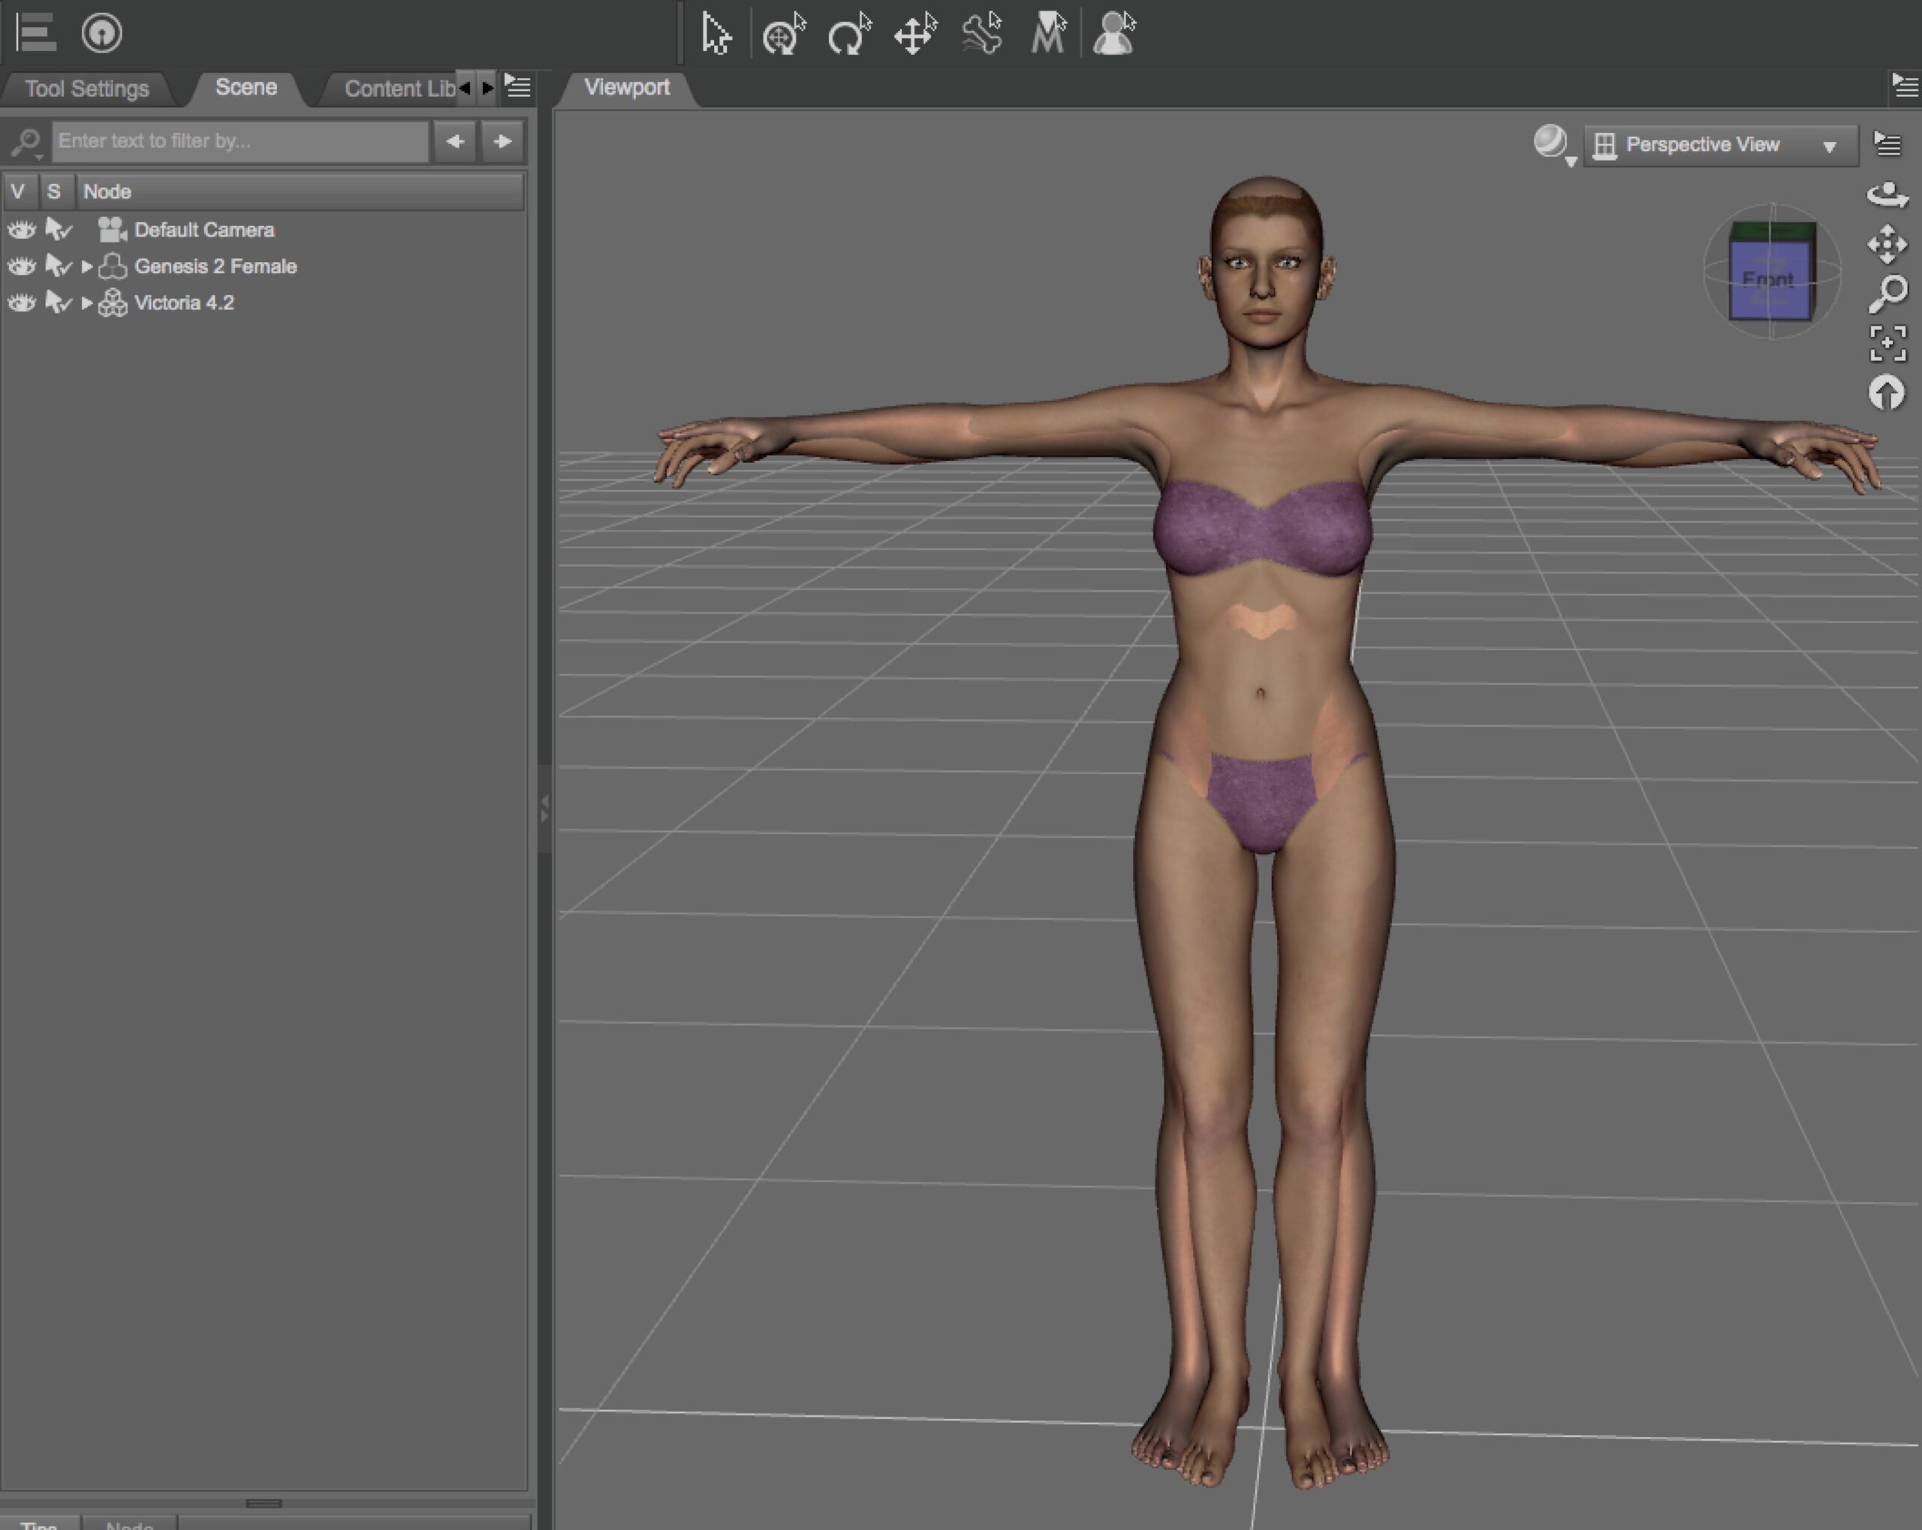Activate the ActivePose bone tool
The image size is (1922, 1530).
coord(981,35)
